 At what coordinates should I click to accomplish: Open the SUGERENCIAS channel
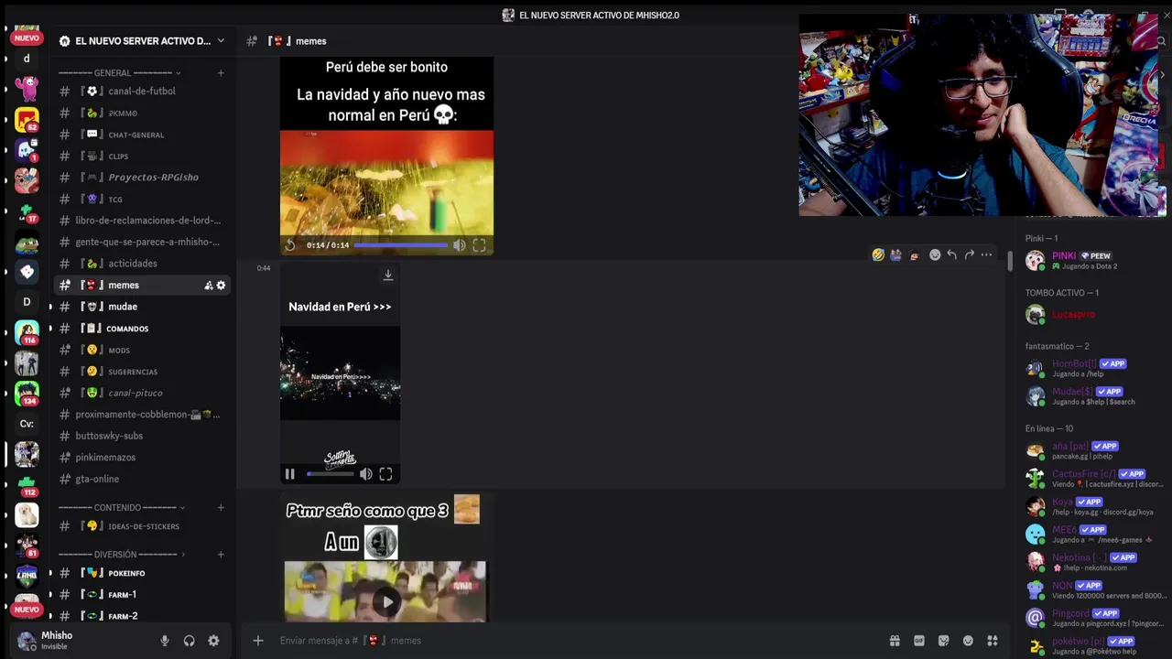(x=140, y=372)
